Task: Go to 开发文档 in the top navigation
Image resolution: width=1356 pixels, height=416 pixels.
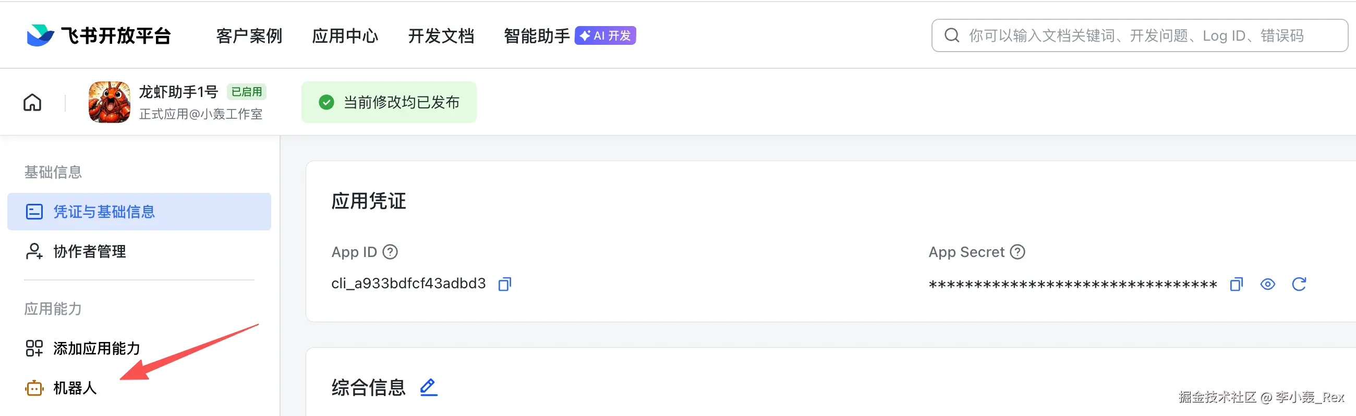Action: coord(441,36)
